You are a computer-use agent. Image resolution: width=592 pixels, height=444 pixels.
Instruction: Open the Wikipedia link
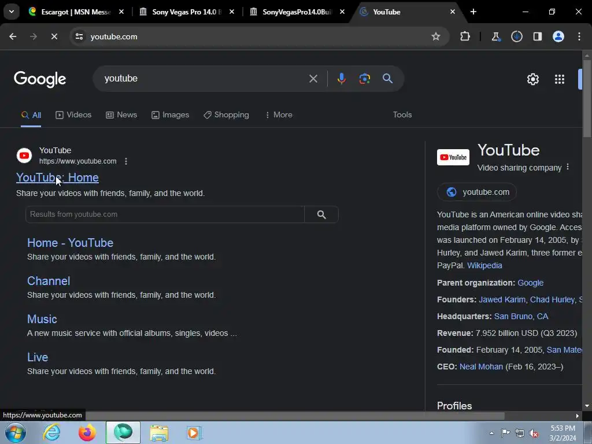click(x=484, y=265)
